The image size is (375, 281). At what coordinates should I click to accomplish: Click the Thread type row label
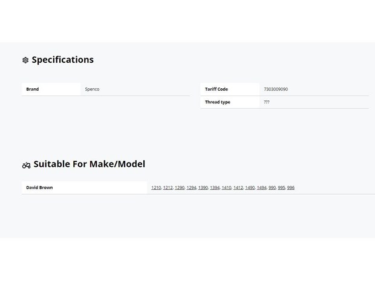click(217, 102)
